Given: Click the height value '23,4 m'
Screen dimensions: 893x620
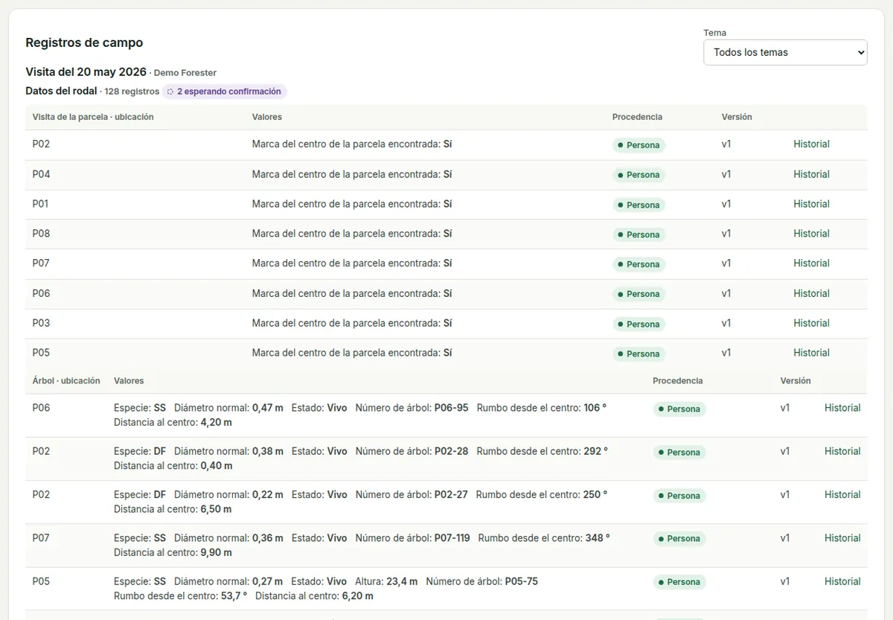Looking at the screenshot, I should 402,581.
